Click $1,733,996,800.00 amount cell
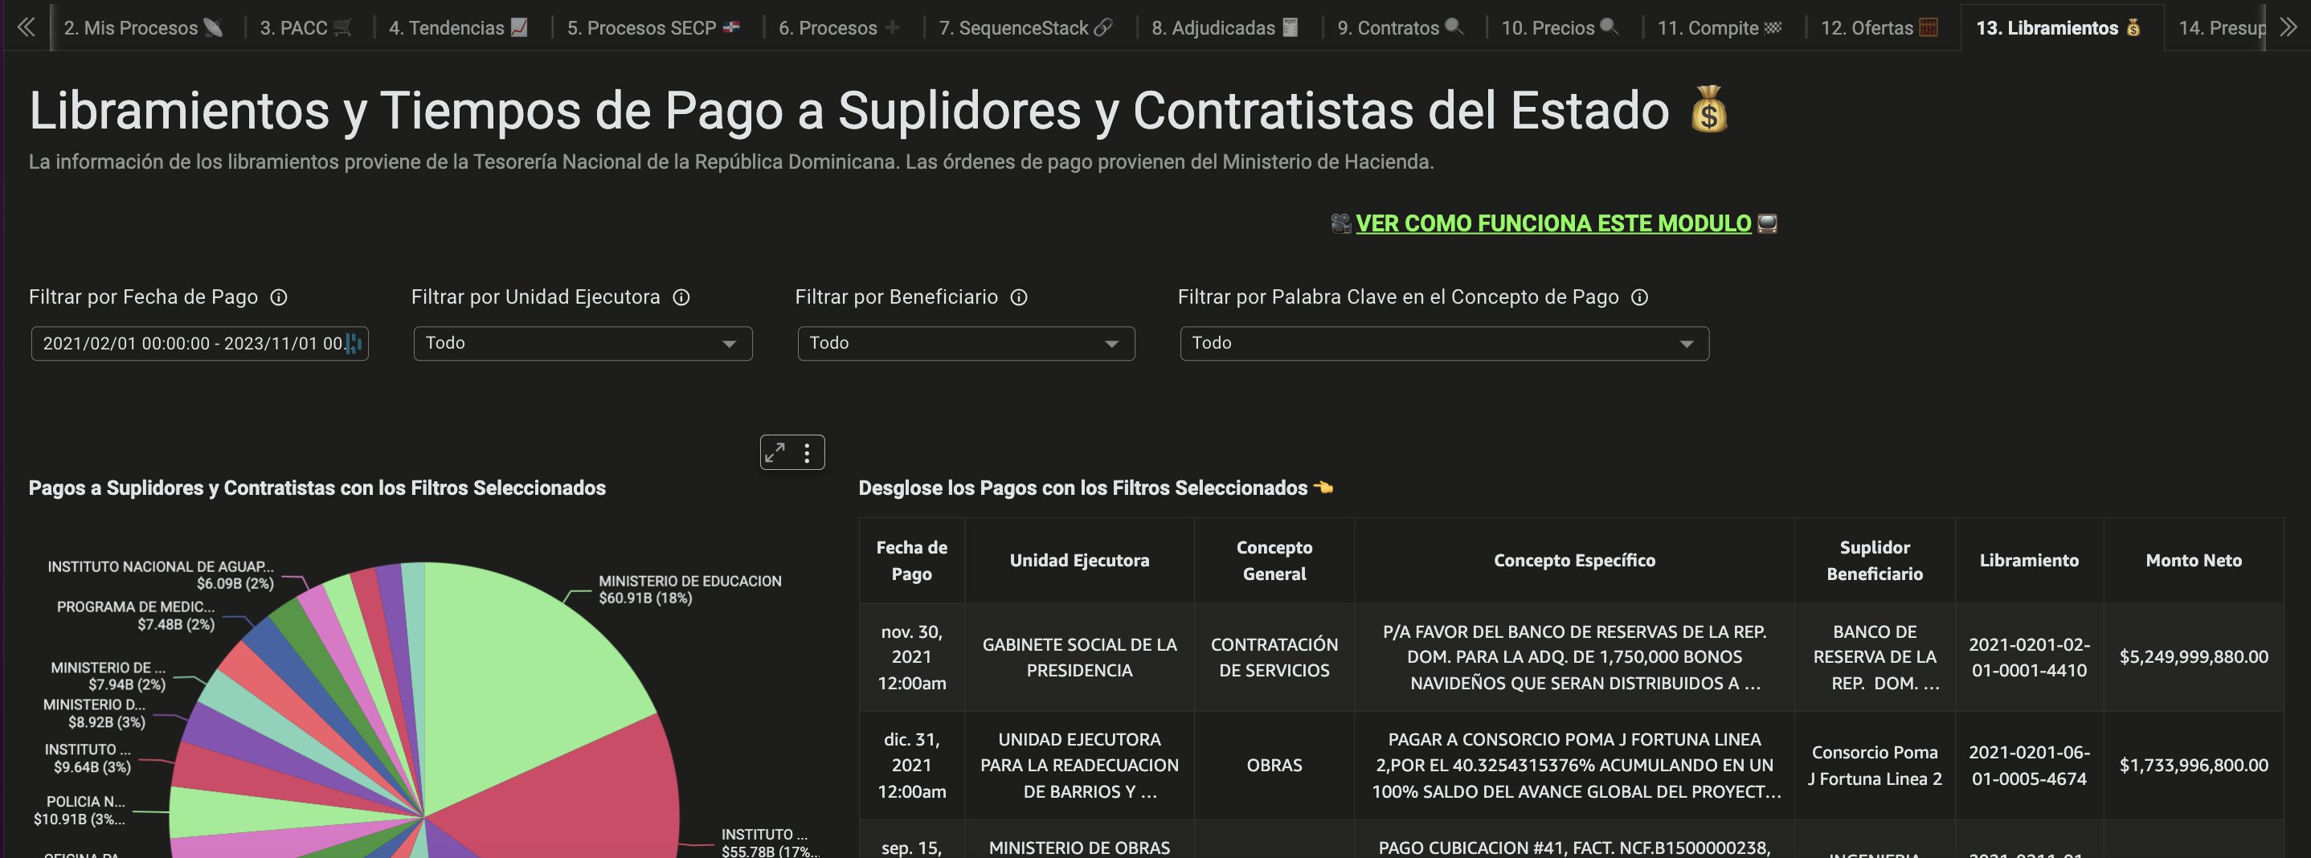The image size is (2311, 858). (2194, 766)
